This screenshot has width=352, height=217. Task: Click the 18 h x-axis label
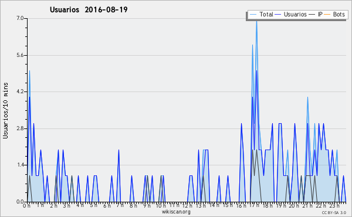[x=268, y=205]
